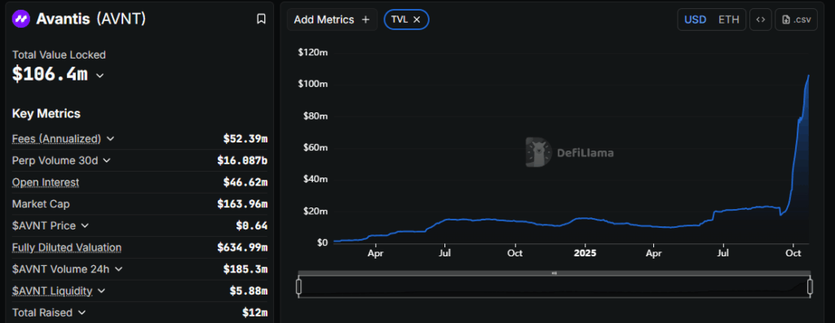Bookmark the Avantis protocol
This screenshot has height=323, width=835.
pos(261,20)
